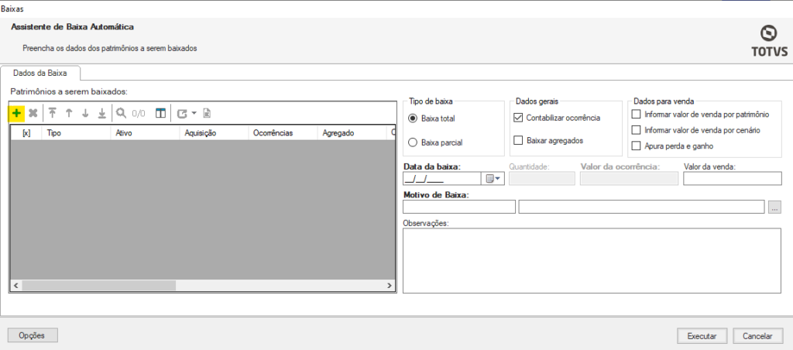Open the Data da baixa calendar dropdown
This screenshot has height=350, width=793.
(493, 179)
